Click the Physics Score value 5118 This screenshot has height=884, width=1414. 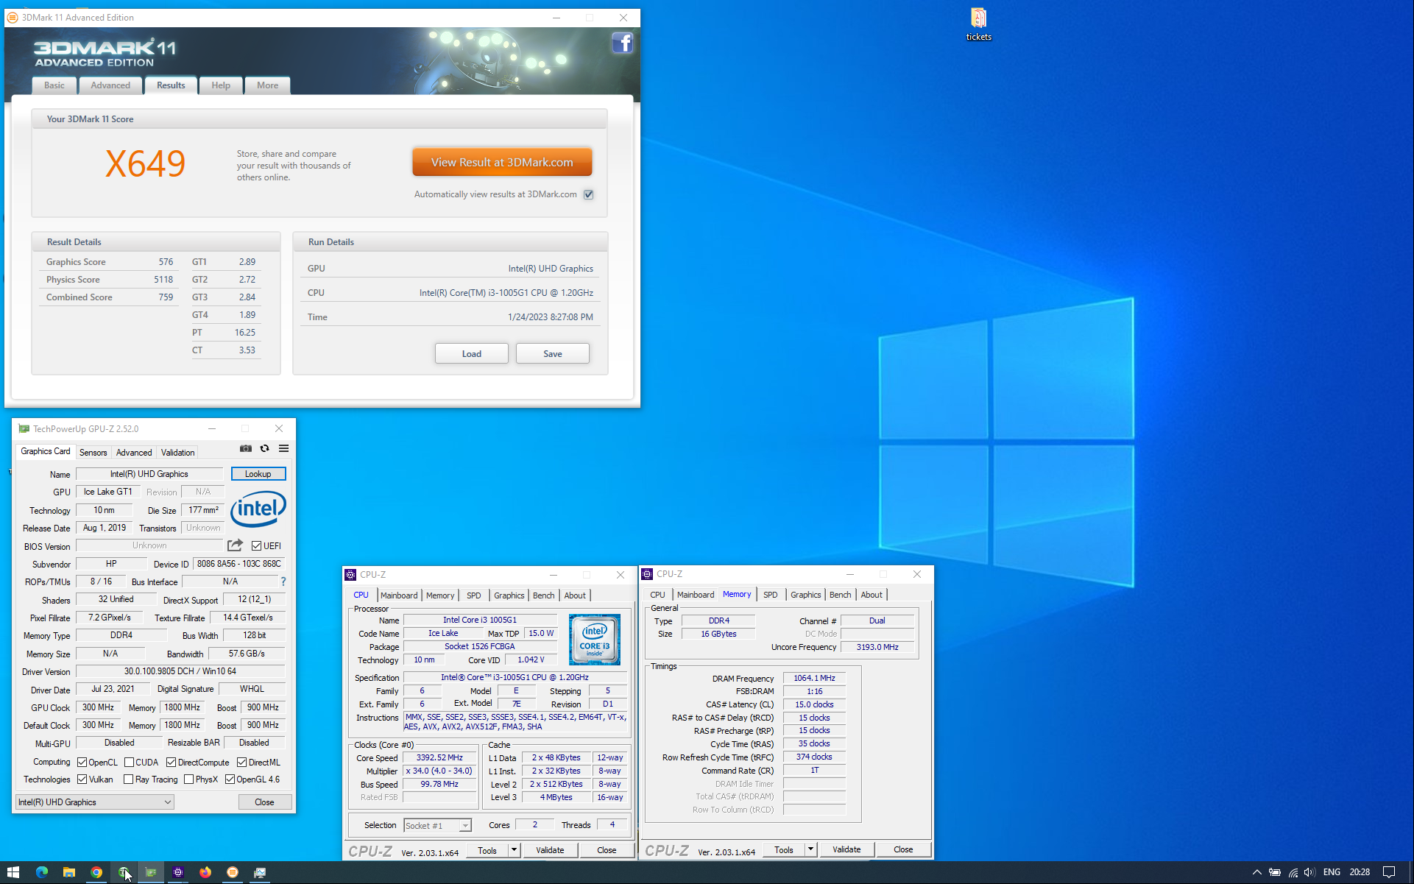coord(163,280)
